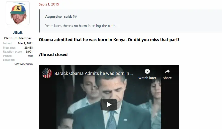
Task: Click the joined date Mar 9, 2011
Action: [25, 43]
